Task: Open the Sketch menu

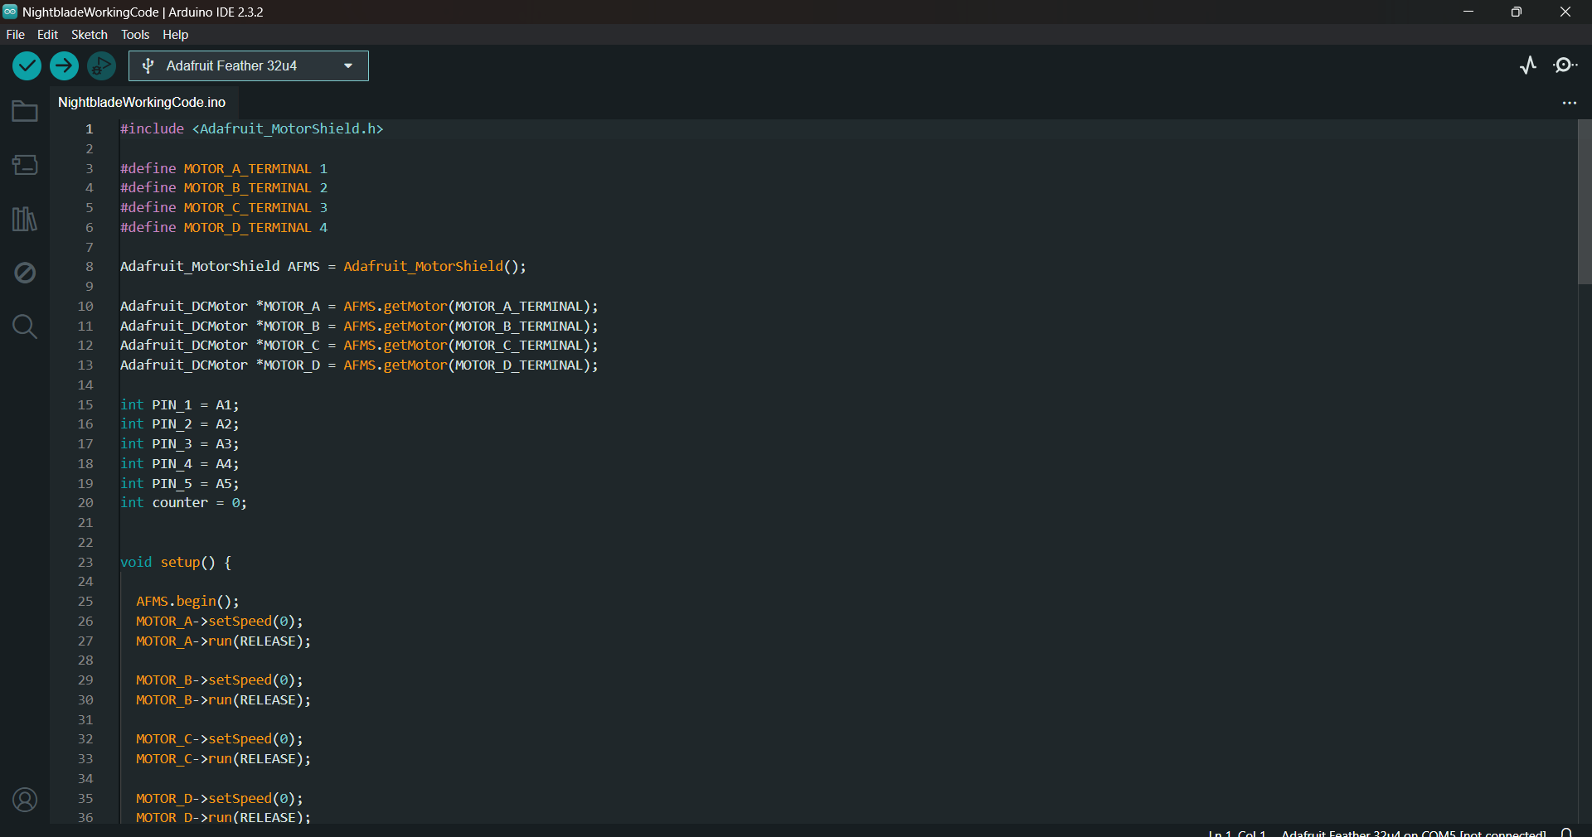Action: point(90,35)
